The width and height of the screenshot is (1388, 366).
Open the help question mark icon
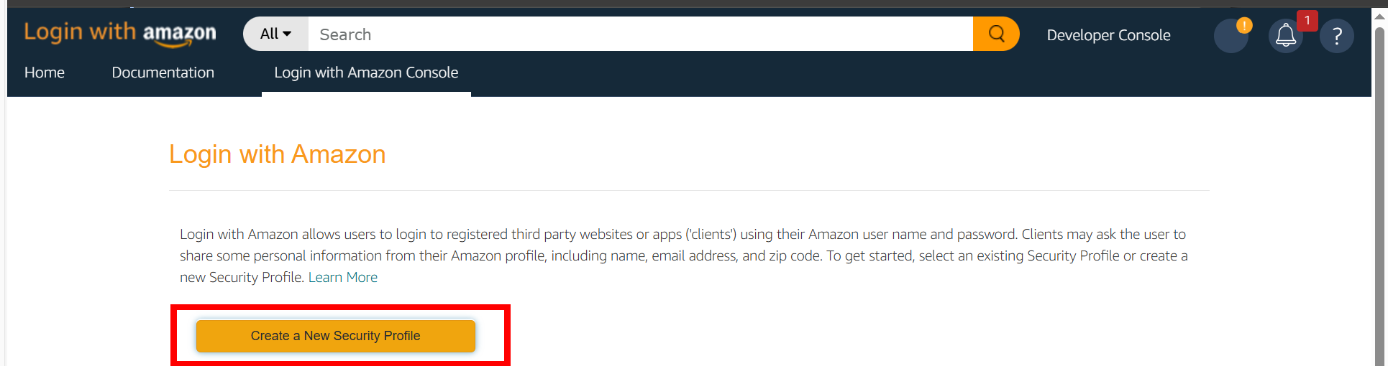point(1337,36)
